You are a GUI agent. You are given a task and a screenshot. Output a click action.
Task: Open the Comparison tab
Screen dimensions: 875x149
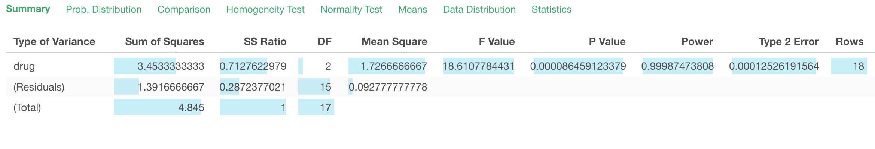point(184,9)
